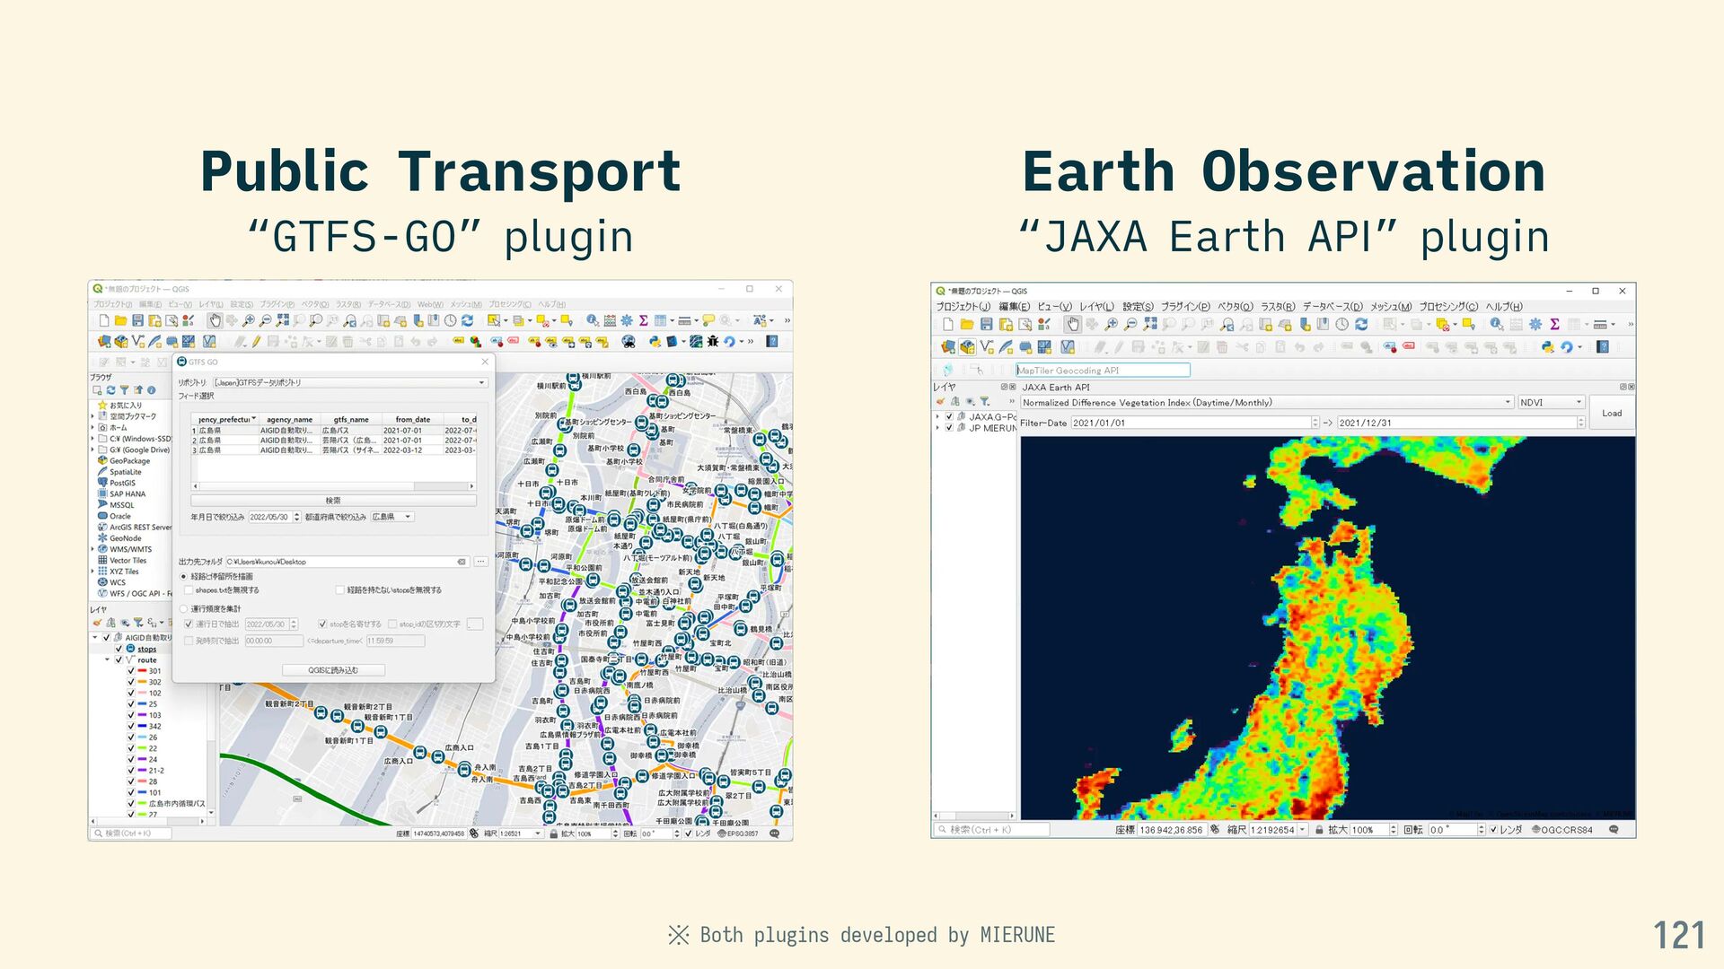Viewport: 1724px width, 969px height.
Task: Click the Pan Map hand tool in right QGIS
Action: pos(1072,325)
